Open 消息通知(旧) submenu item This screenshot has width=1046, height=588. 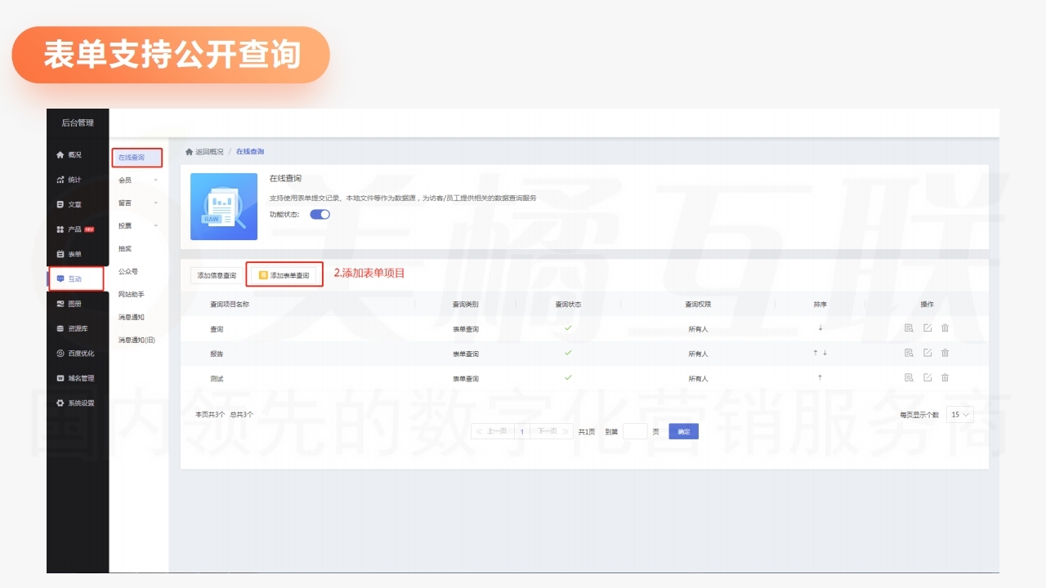[x=136, y=340]
